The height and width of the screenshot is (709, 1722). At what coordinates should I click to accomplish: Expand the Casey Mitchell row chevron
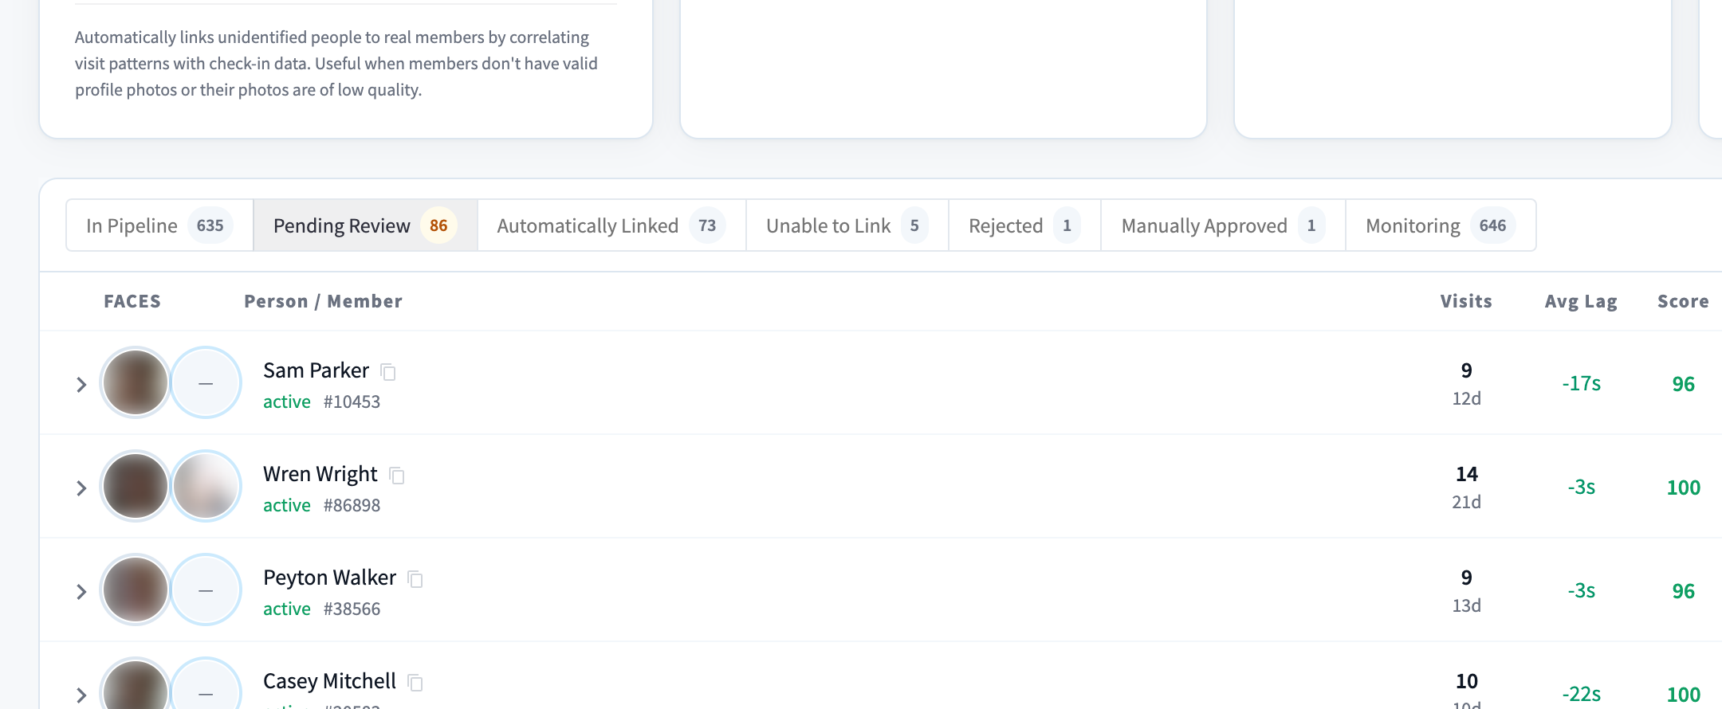point(81,695)
